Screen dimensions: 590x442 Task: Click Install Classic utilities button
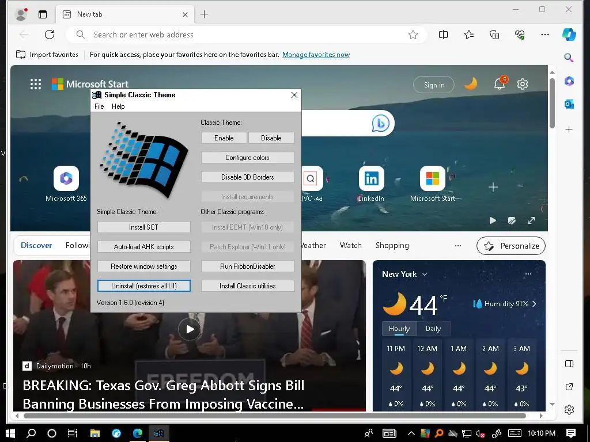pos(247,285)
